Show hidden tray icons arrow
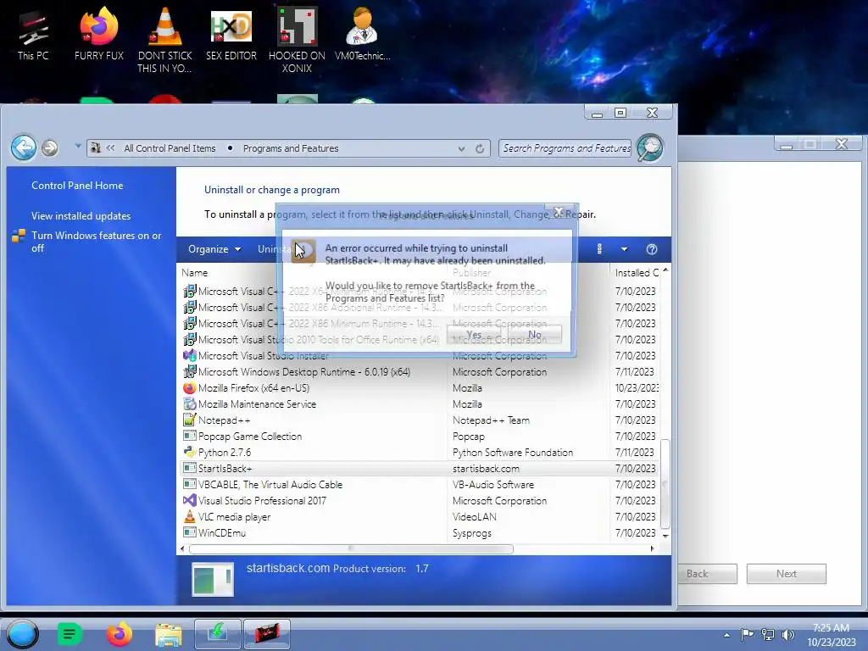Image resolution: width=868 pixels, height=651 pixels. pyautogui.click(x=726, y=635)
